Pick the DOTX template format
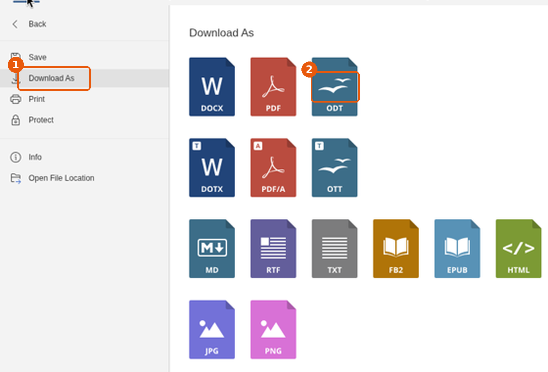 coord(212,168)
